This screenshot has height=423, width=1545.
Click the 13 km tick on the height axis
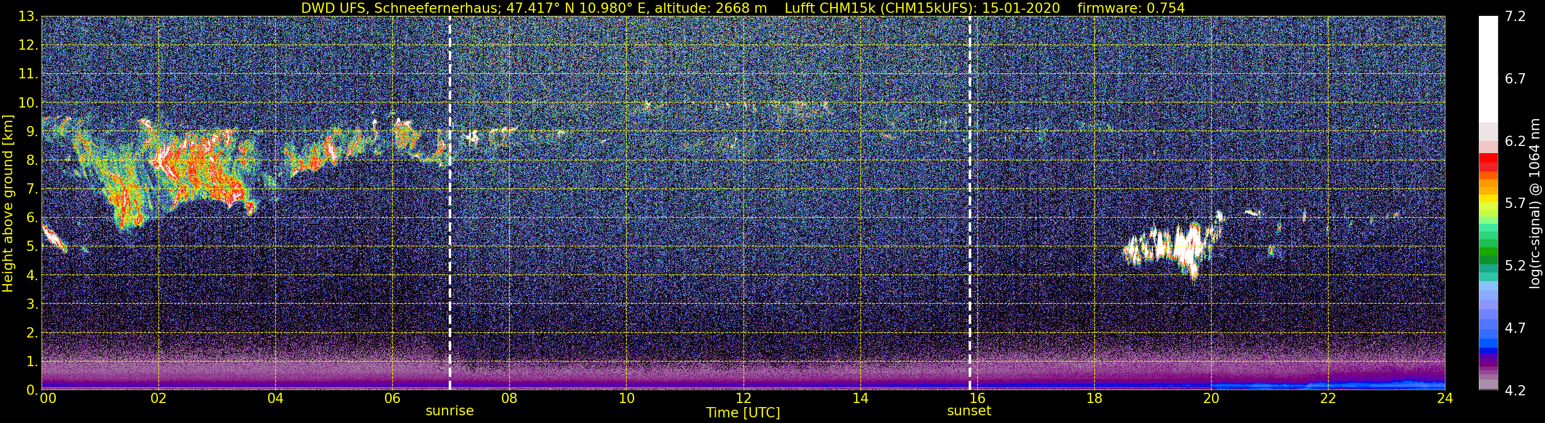pos(27,17)
